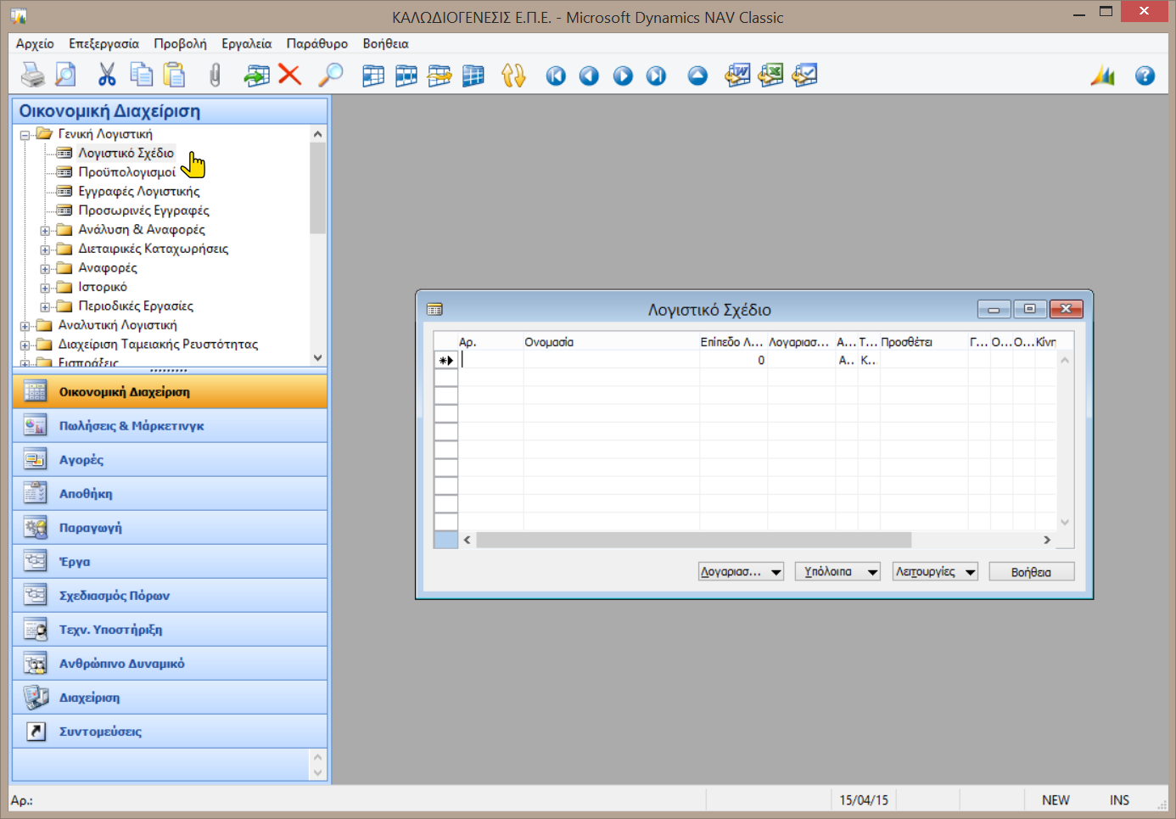Send to Microsoft Excel icon
Viewport: 1176px width, 819px height.
[x=770, y=76]
